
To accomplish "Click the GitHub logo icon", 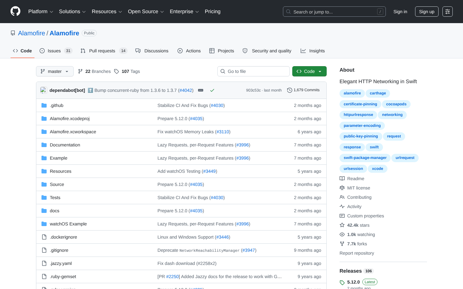I will coord(15,12).
